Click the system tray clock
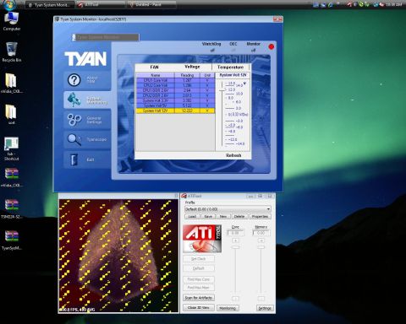 tap(394, 4)
